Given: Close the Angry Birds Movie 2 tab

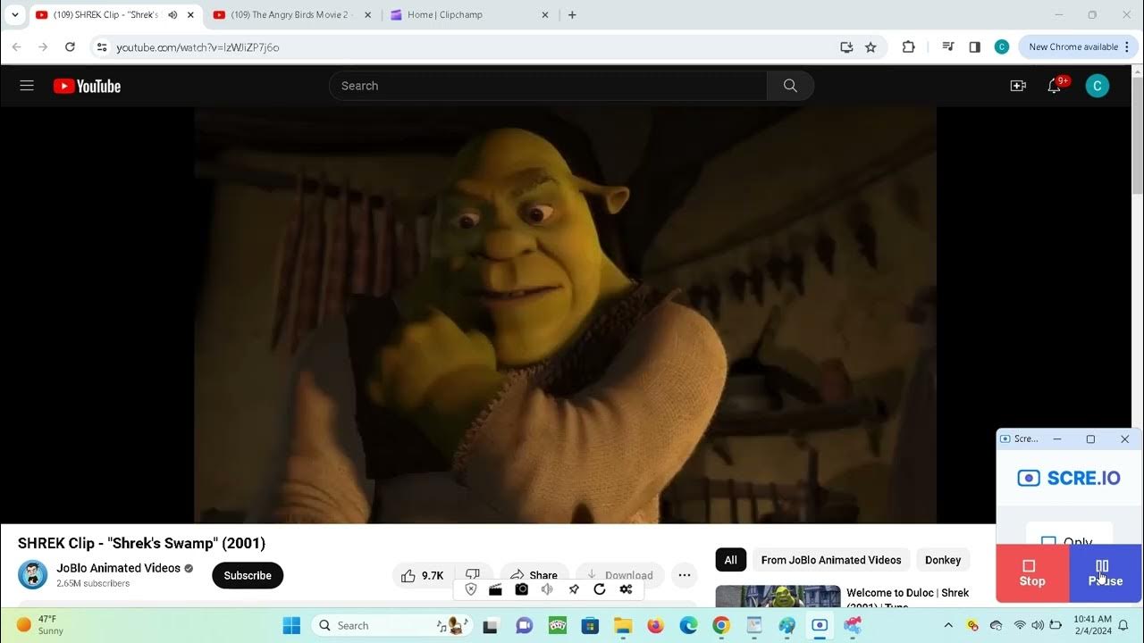Looking at the screenshot, I should 367,15.
